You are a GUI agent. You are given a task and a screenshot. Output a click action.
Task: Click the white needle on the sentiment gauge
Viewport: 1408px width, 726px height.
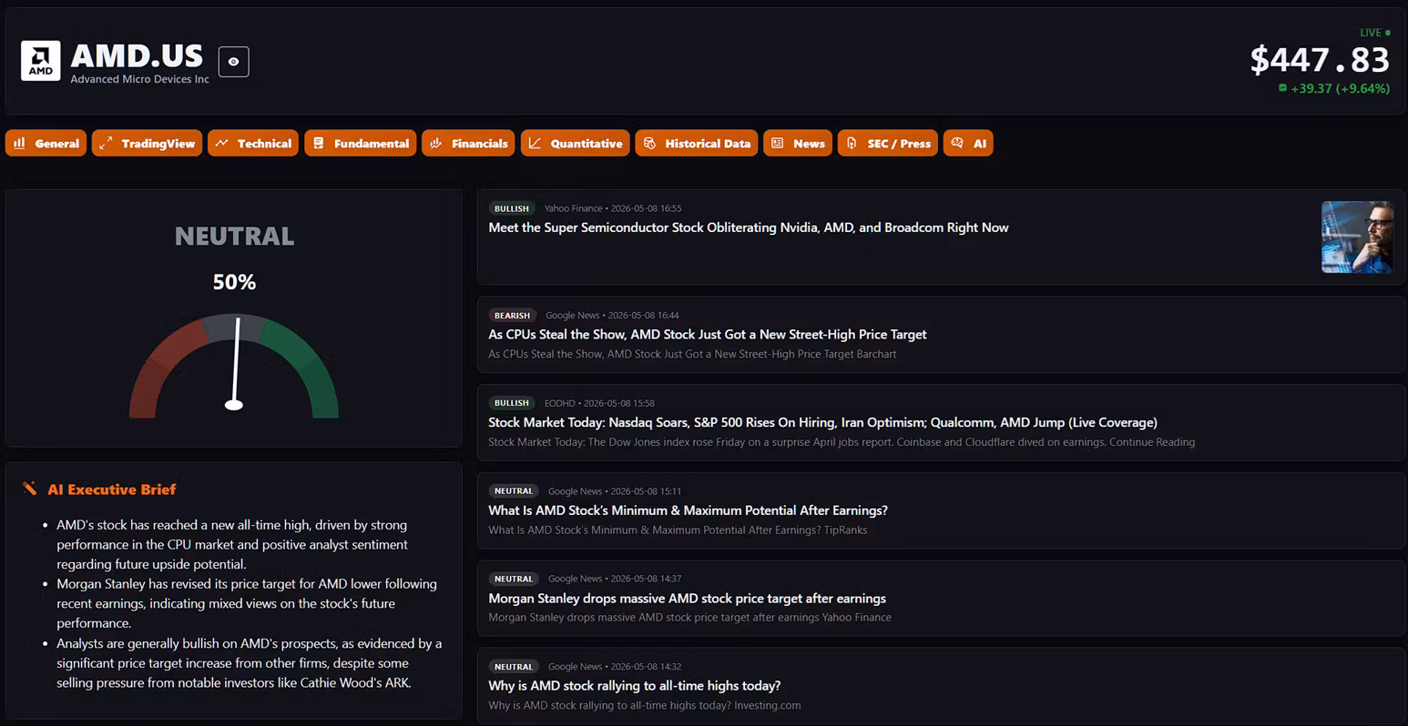click(236, 362)
